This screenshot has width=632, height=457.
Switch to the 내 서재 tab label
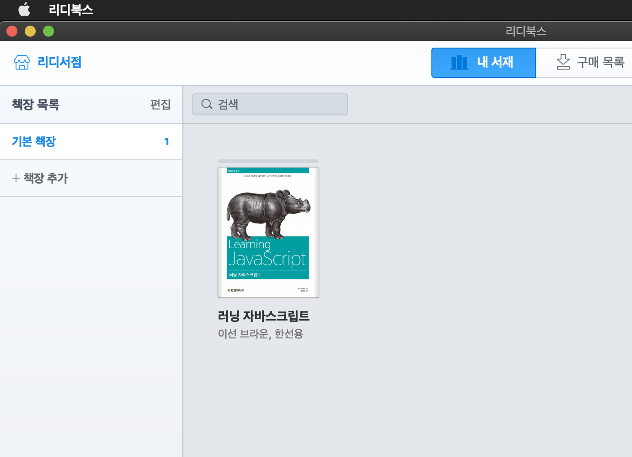495,62
